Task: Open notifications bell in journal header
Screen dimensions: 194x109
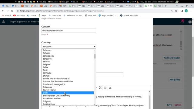Action: tap(182, 22)
